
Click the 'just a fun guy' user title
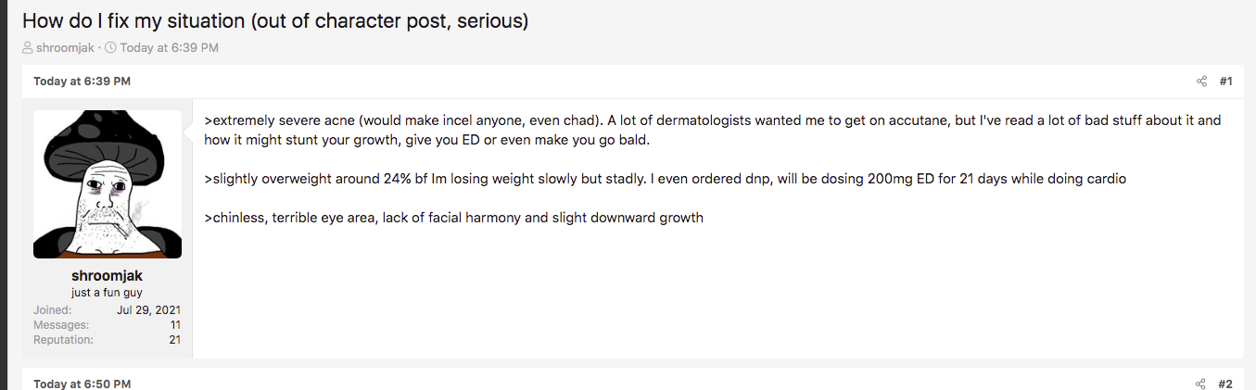click(108, 293)
